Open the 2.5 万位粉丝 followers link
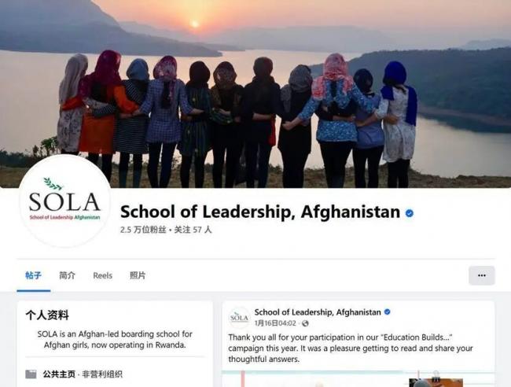The height and width of the screenshot is (387, 511). coord(143,230)
